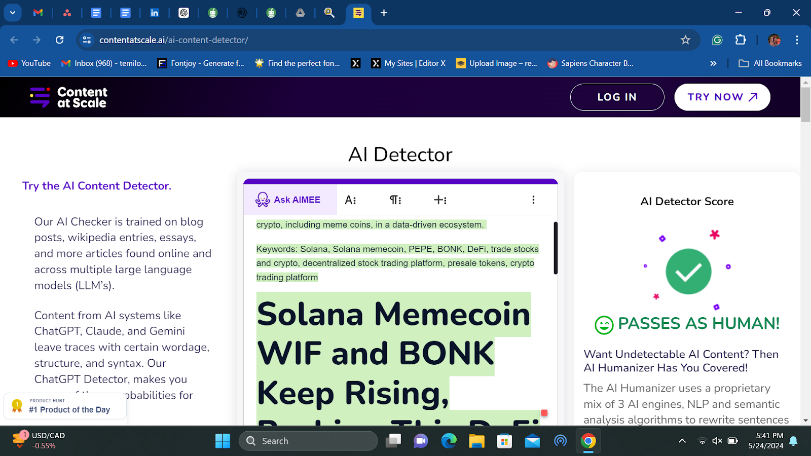Open the Extensions puzzle icon
The width and height of the screenshot is (811, 456).
click(x=741, y=40)
